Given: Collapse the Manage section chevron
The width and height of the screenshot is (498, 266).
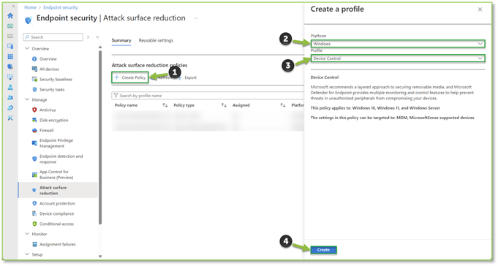Looking at the screenshot, I should [x=27, y=99].
